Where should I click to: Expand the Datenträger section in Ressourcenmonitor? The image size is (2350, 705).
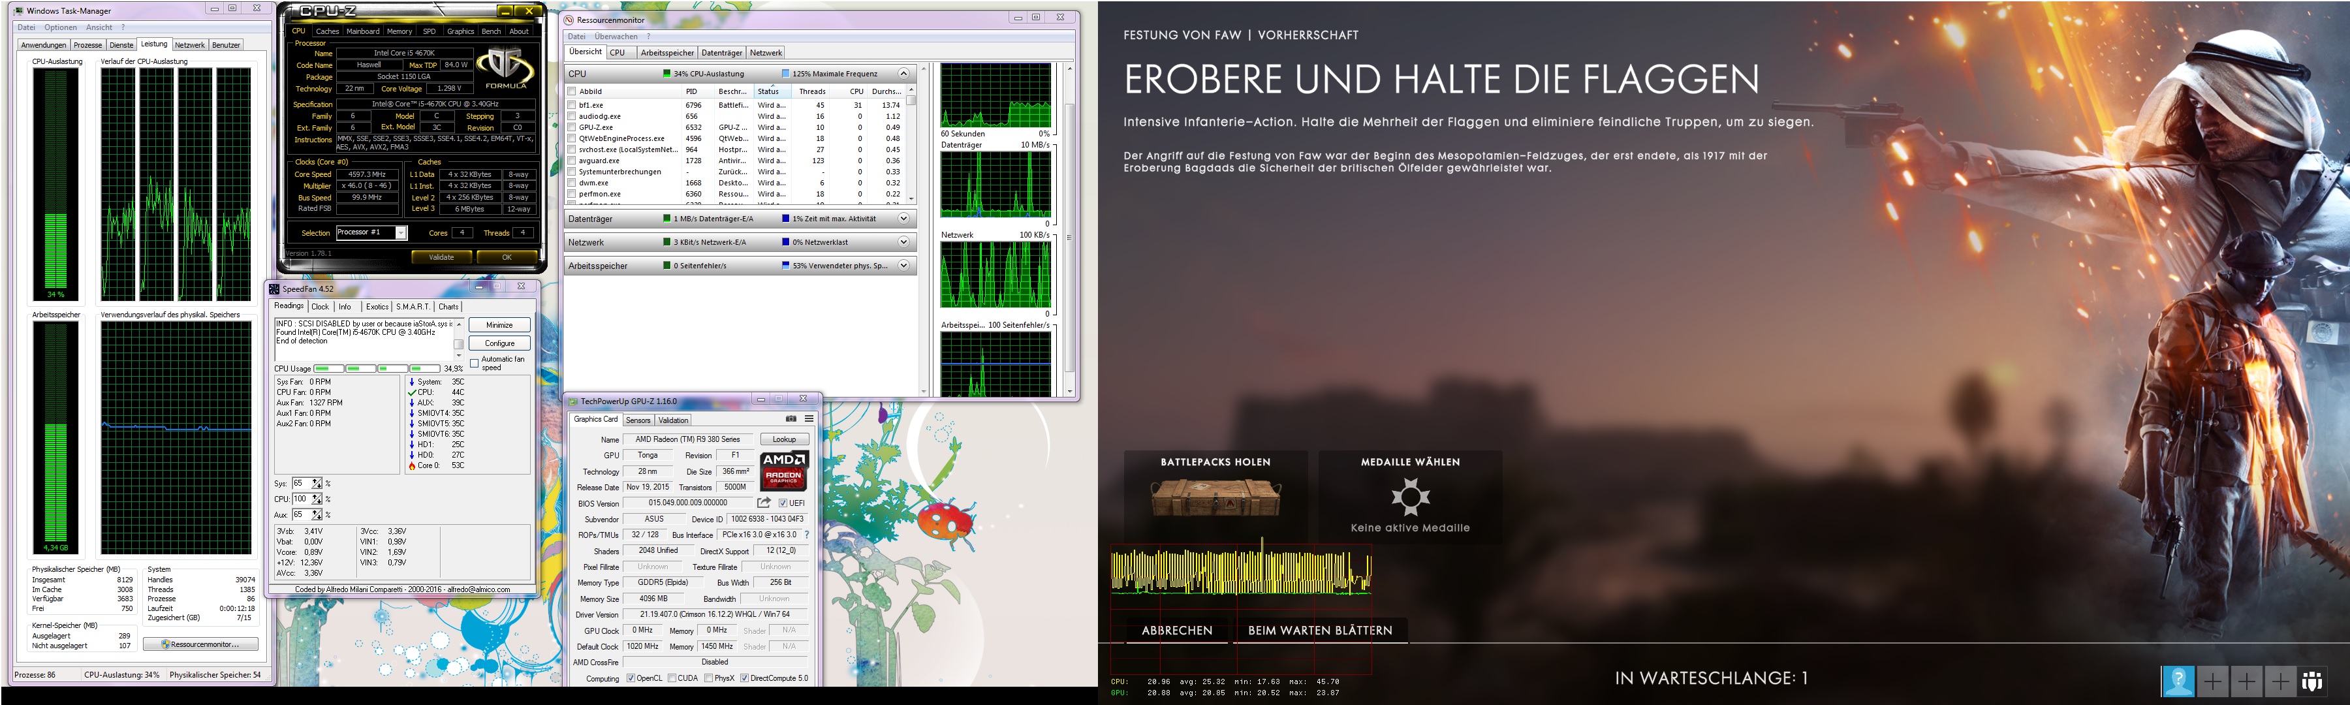(903, 219)
